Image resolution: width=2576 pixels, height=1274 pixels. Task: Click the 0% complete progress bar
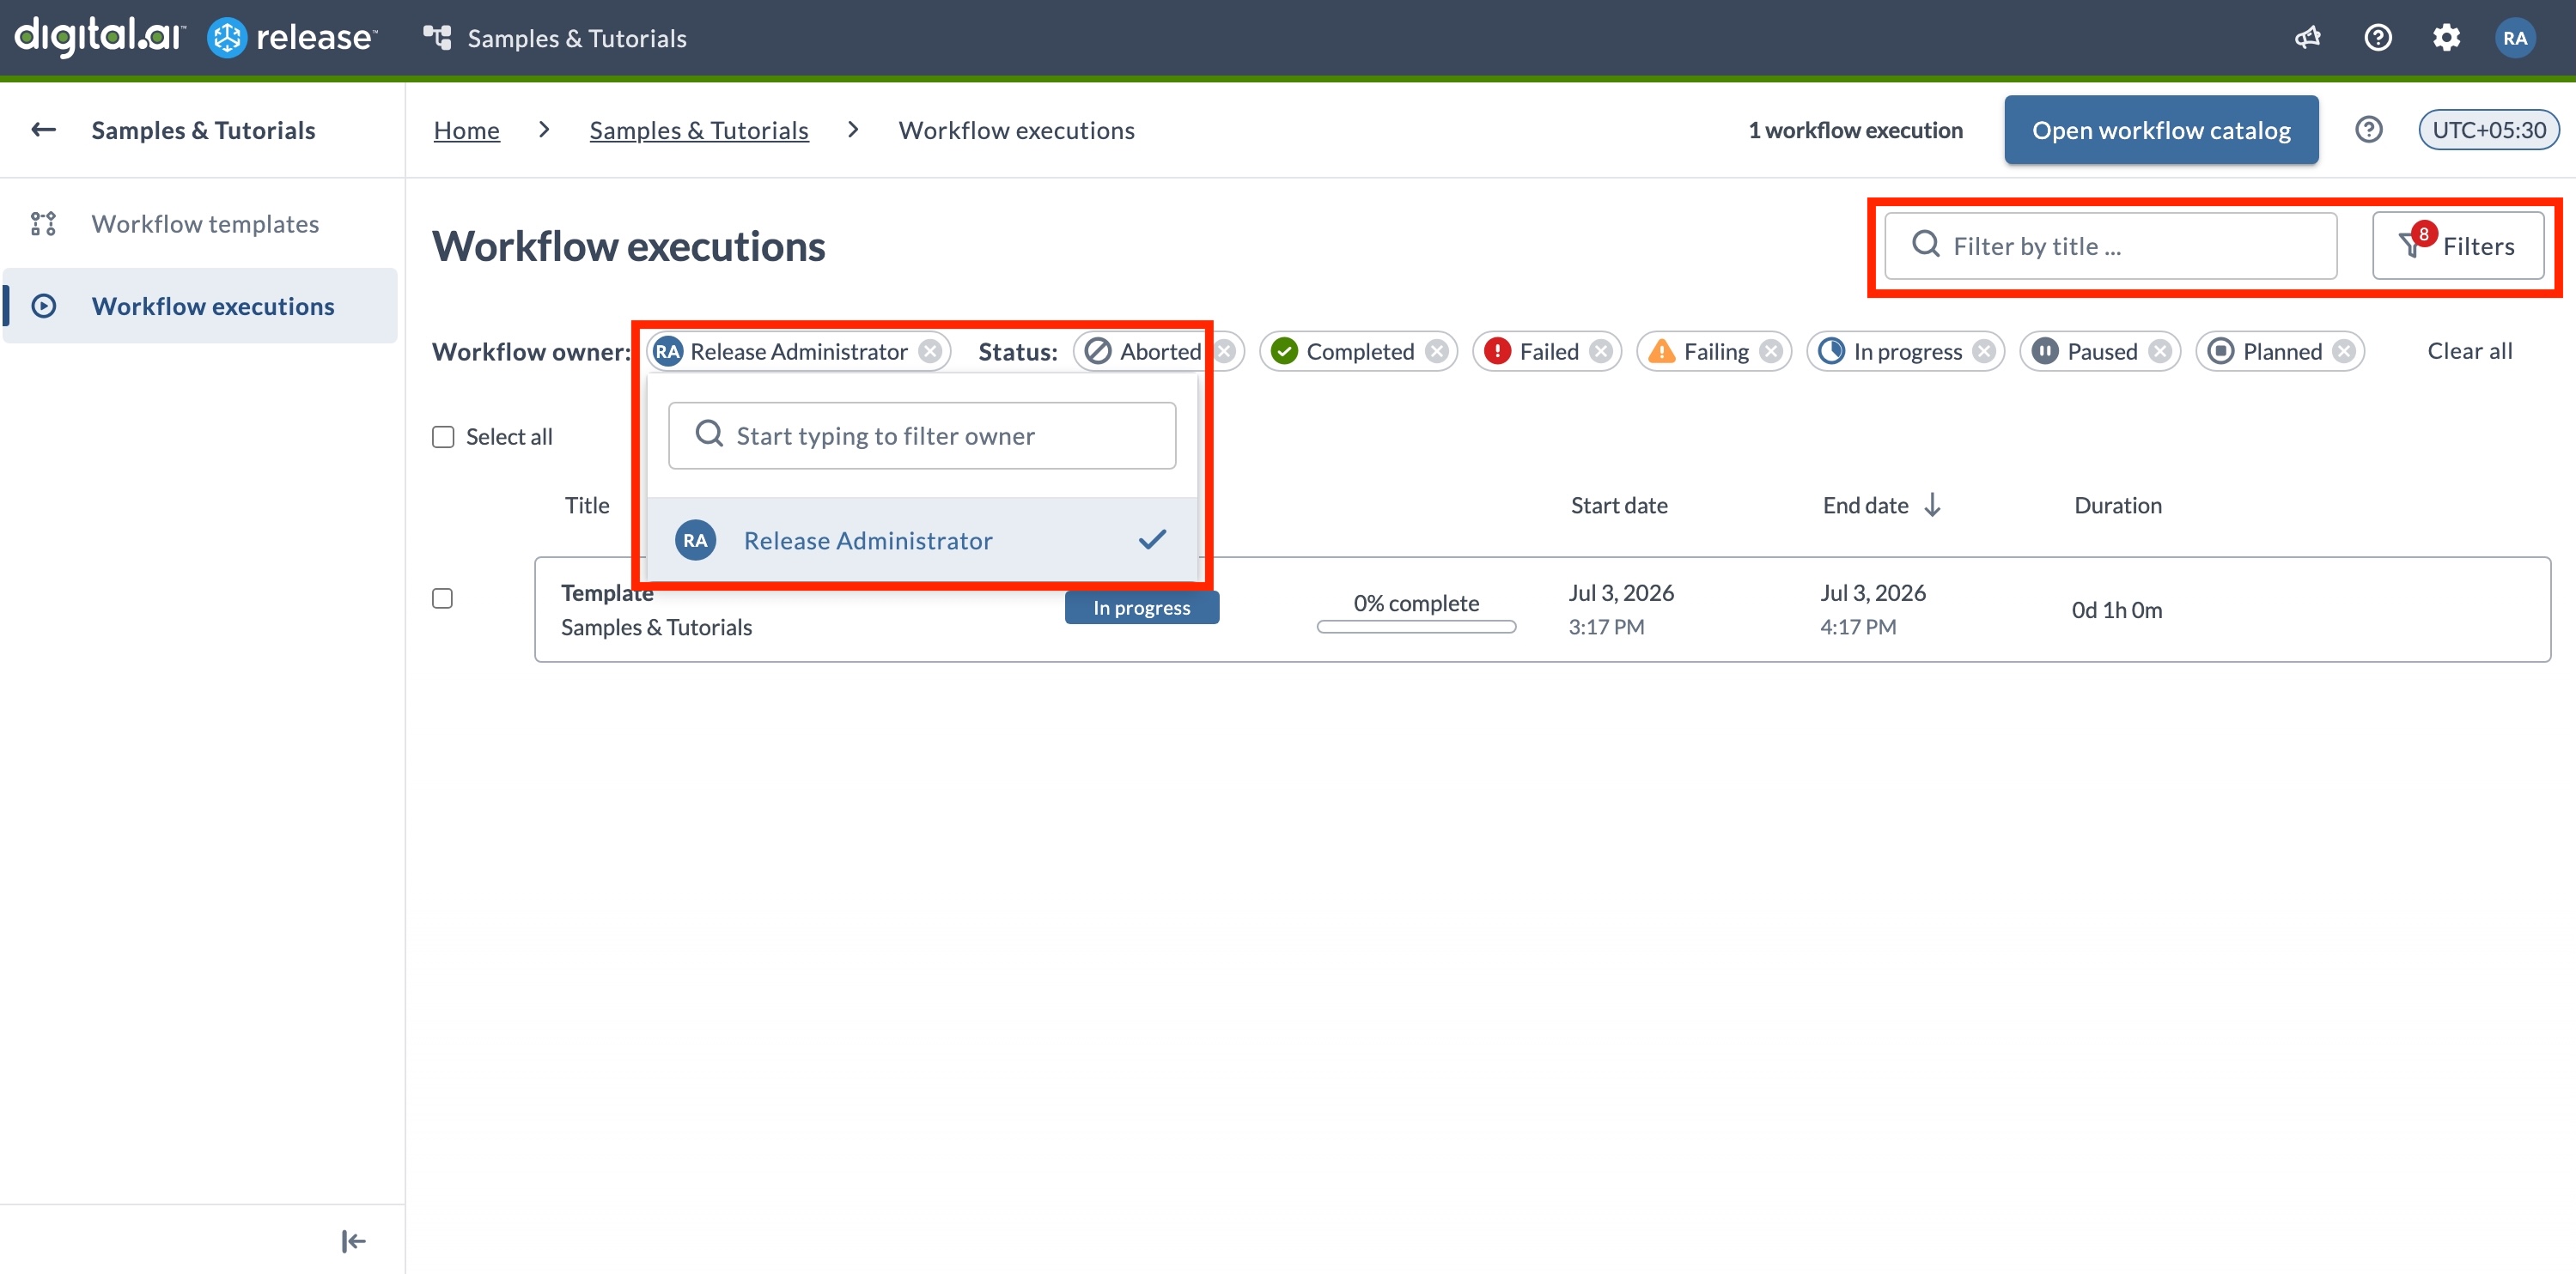[1416, 627]
